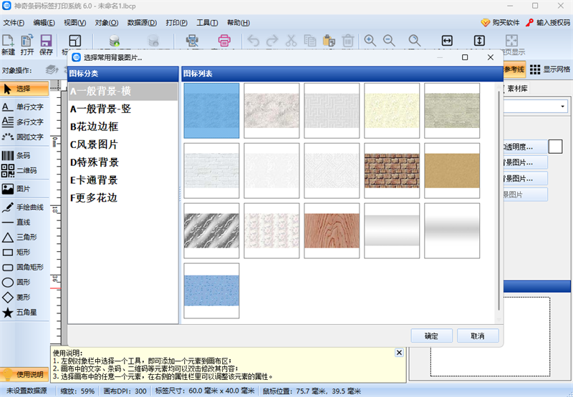Image resolution: width=573 pixels, height=397 pixels.
Task: Click the white color swatch beside 透明度 button
Action: click(556, 146)
